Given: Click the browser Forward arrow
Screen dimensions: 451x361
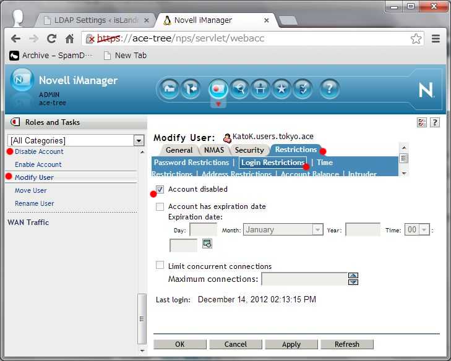Looking at the screenshot, I should (x=33, y=38).
